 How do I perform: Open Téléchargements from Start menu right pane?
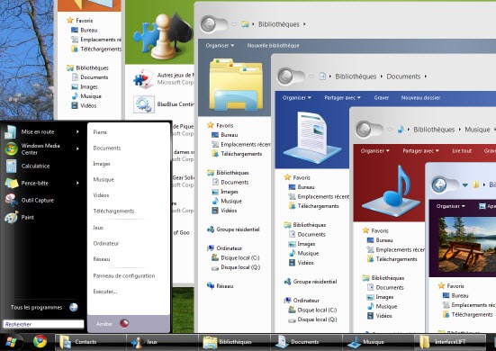(113, 211)
